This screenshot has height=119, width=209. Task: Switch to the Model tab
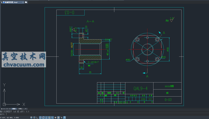click(x=14, y=109)
